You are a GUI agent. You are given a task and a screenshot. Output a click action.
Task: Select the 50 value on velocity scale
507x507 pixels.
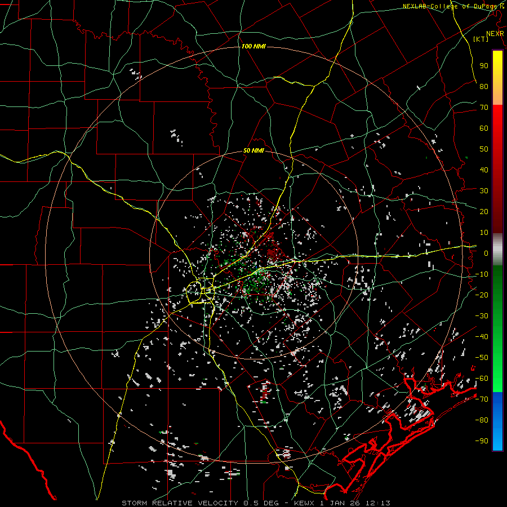(x=484, y=149)
